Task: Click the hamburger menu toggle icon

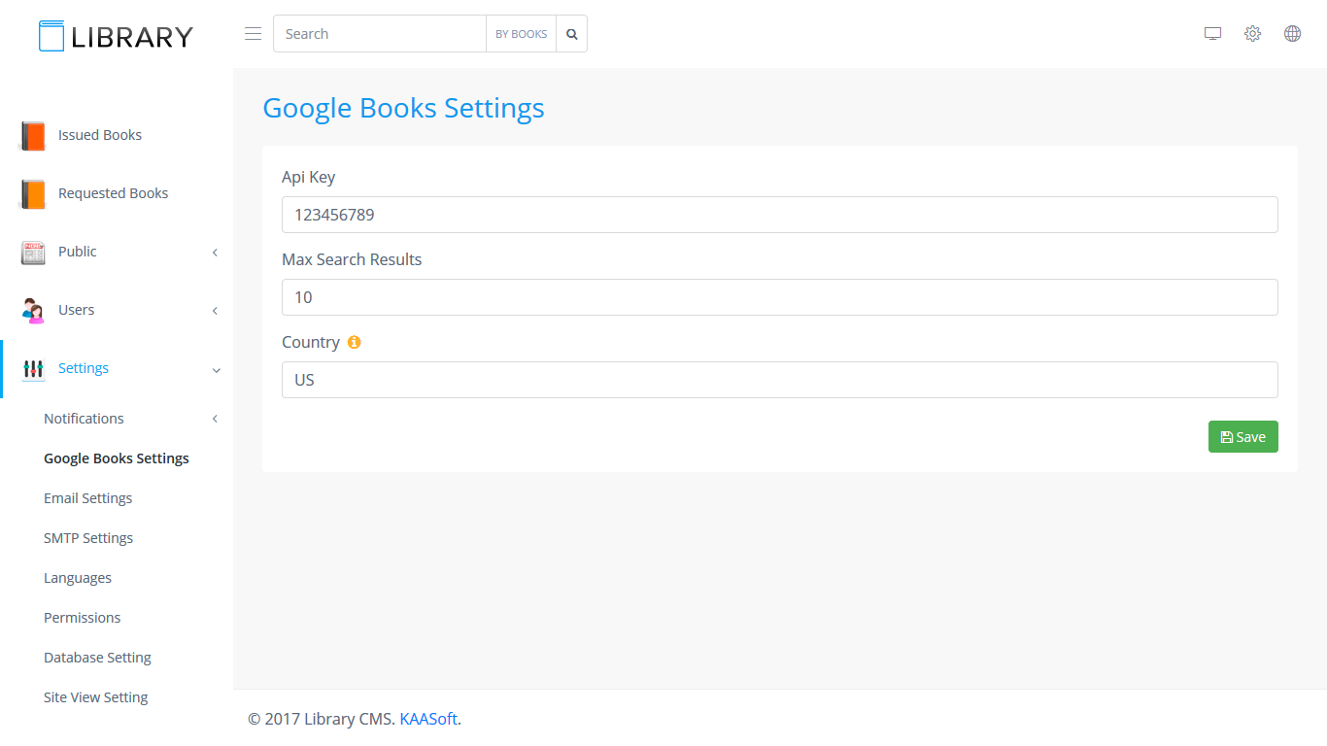Action: pos(253,34)
